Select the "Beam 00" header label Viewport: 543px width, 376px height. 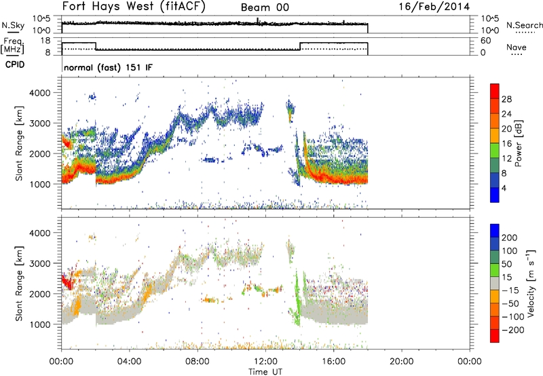[265, 7]
